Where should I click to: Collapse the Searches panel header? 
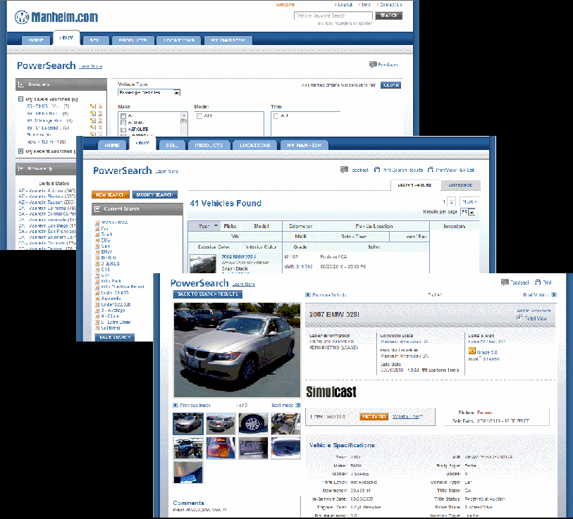click(21, 85)
